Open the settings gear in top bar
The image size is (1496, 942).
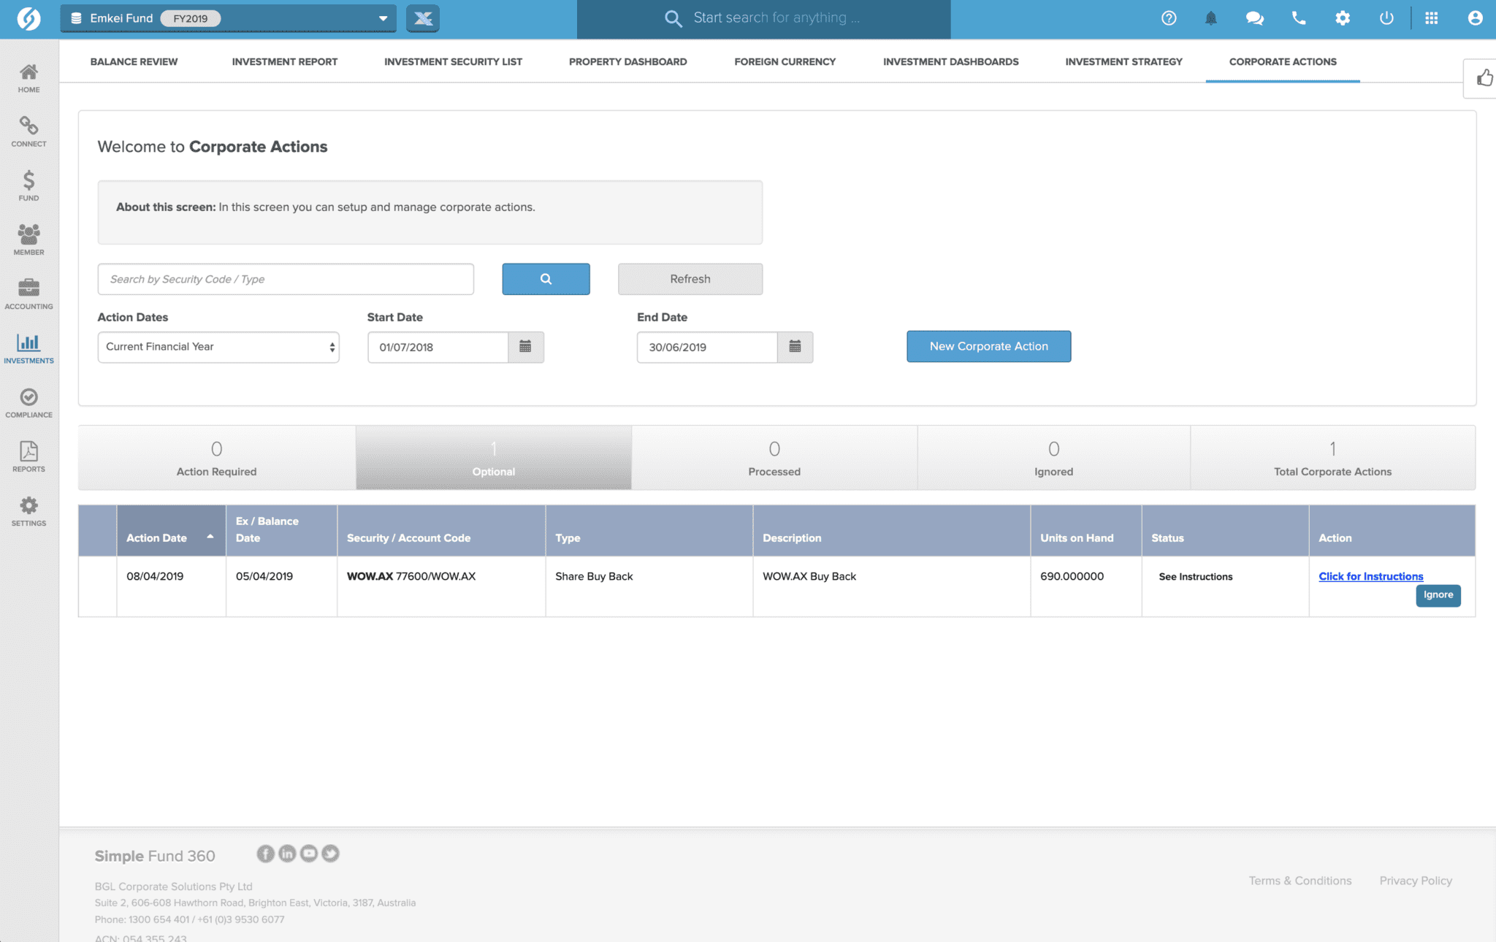[1343, 18]
